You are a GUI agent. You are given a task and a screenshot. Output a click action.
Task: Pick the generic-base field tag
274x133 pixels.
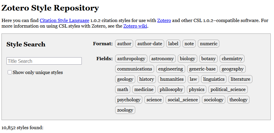coord(202,69)
